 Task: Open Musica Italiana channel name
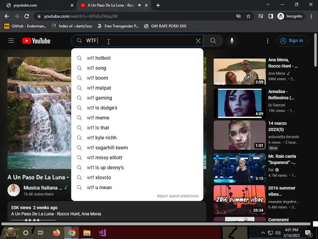click(43, 188)
